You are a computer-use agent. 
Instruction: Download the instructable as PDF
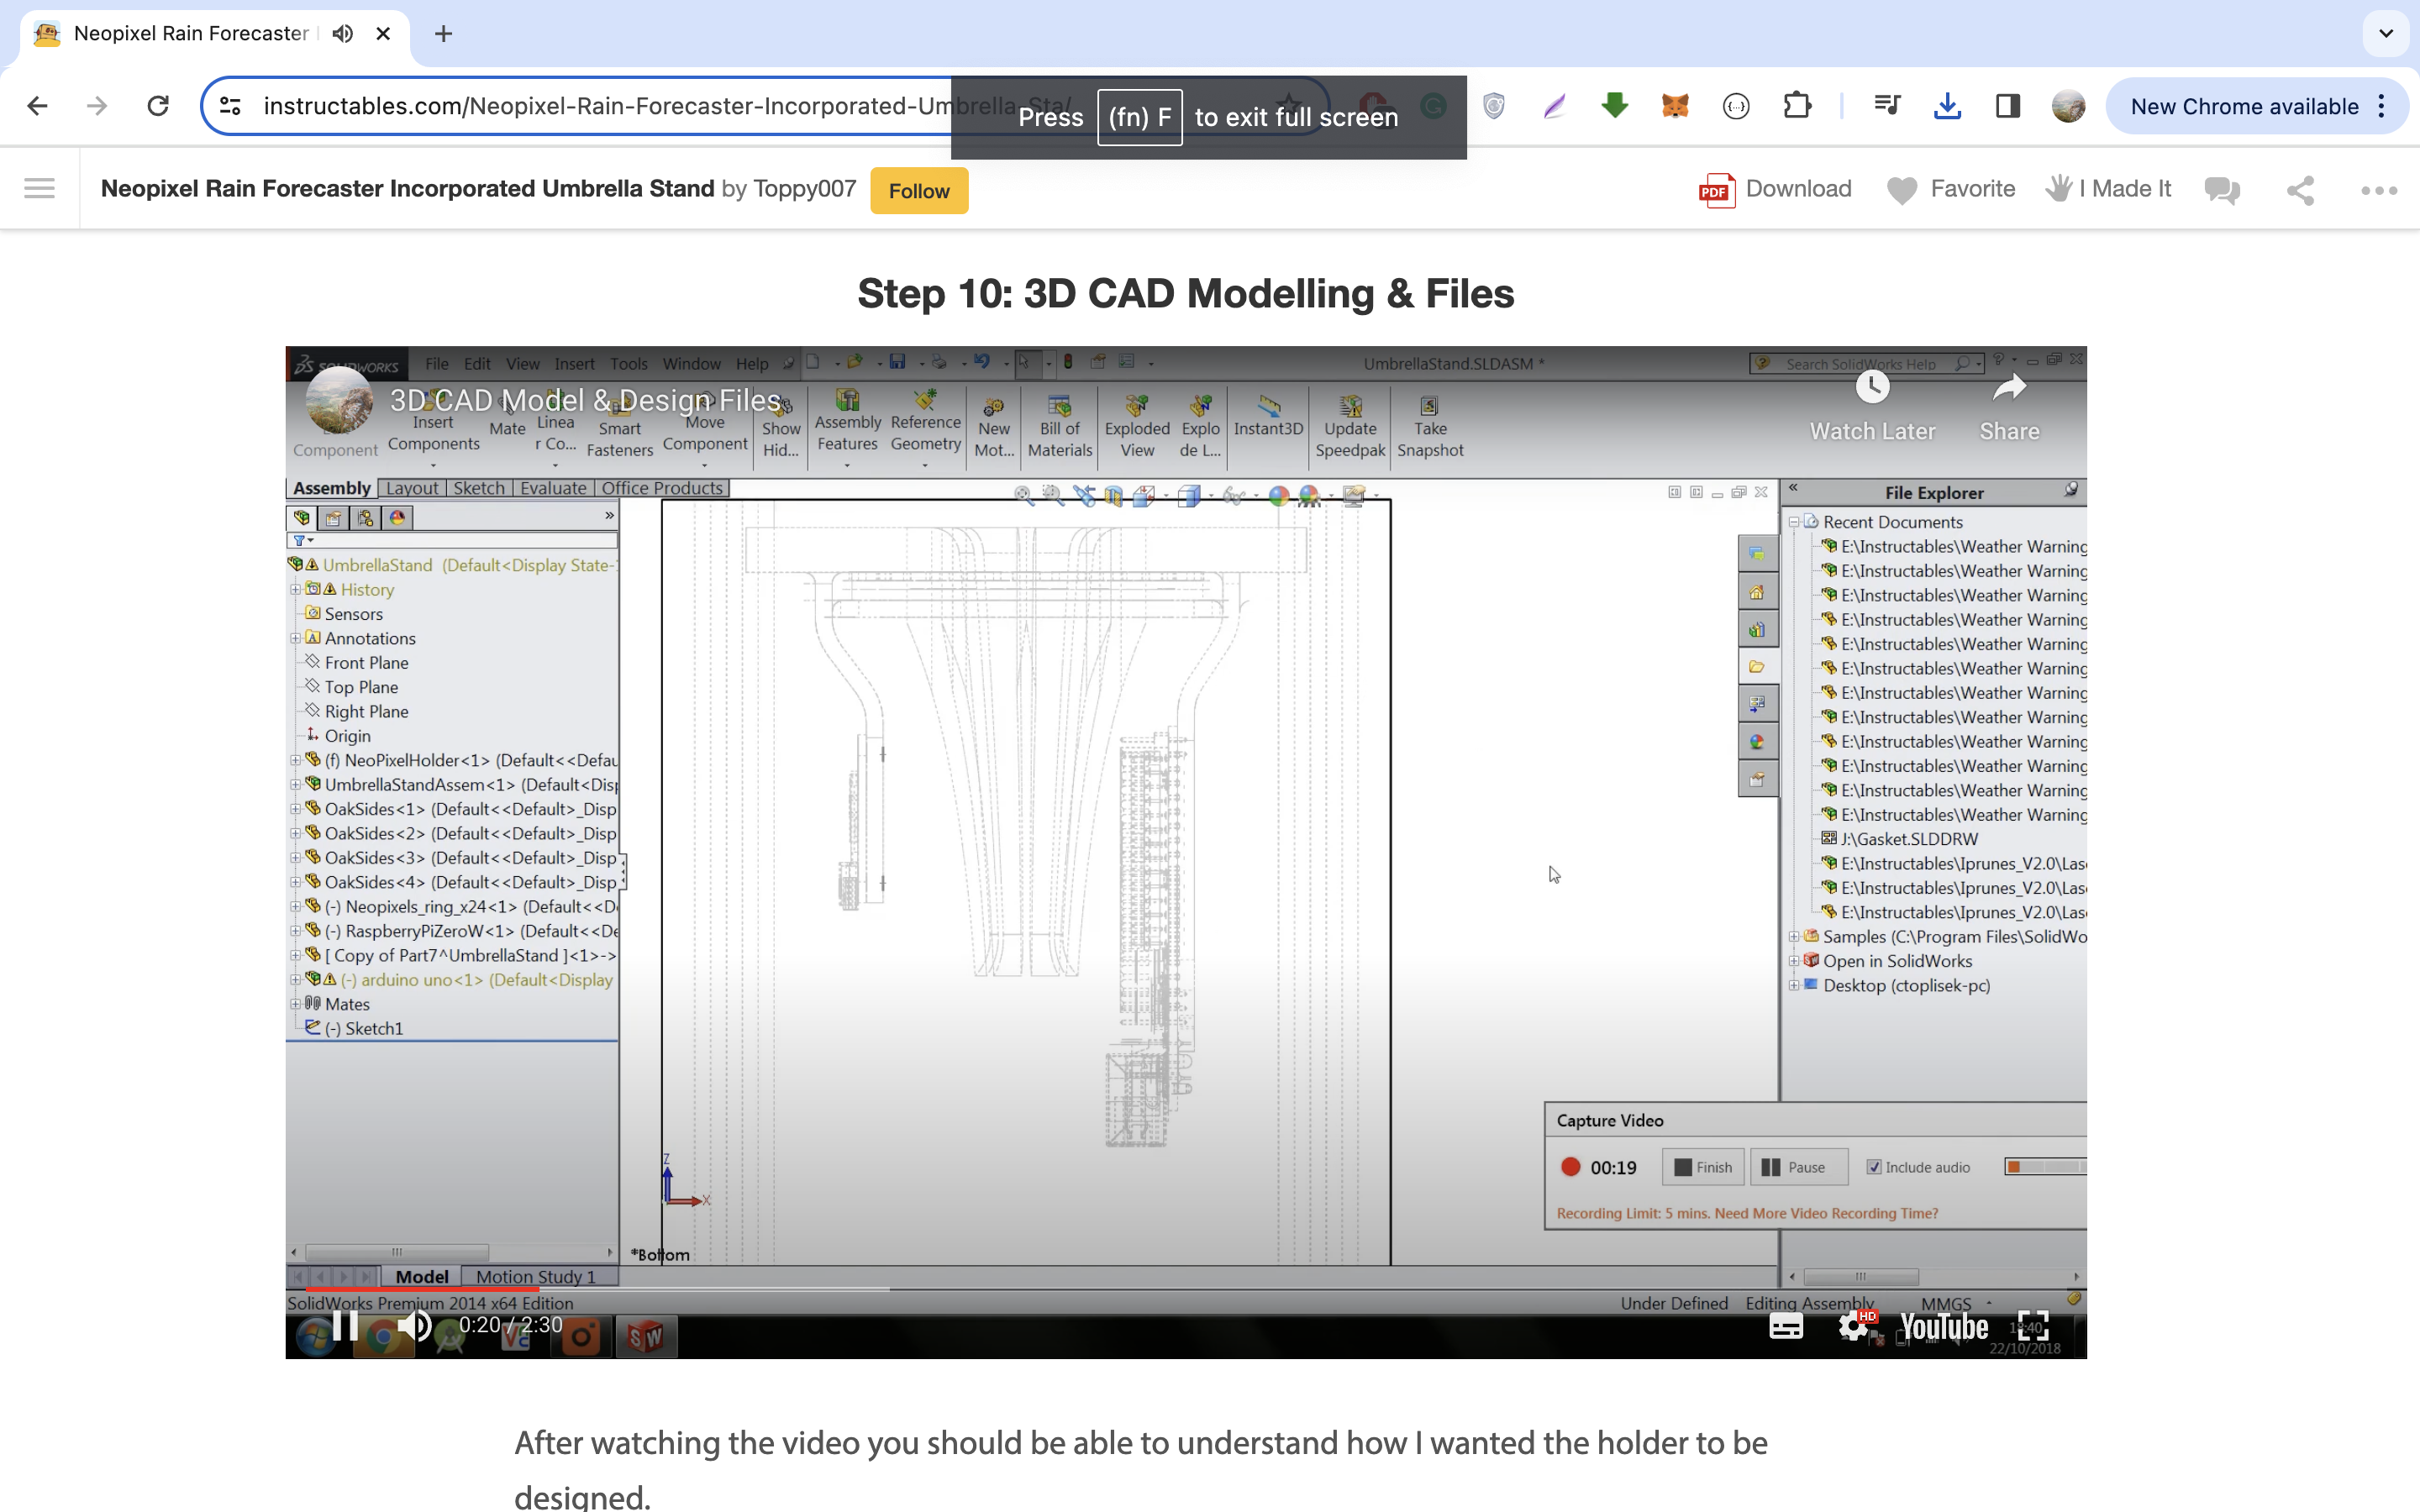(x=1775, y=189)
